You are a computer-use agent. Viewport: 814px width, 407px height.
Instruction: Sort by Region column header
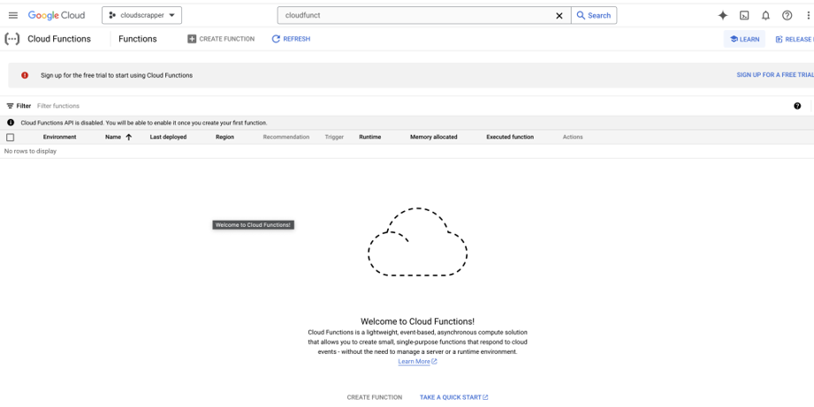coord(224,137)
